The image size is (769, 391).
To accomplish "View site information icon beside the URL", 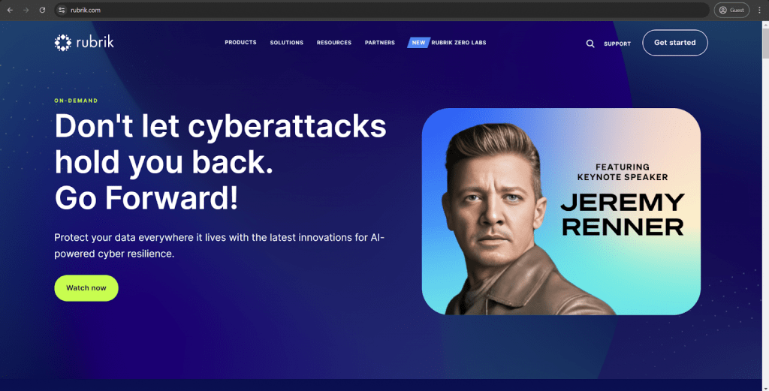I will [62, 10].
